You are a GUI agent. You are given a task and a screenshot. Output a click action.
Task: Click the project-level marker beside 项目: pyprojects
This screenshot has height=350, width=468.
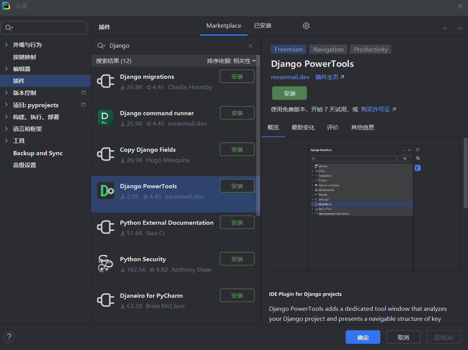coord(83,105)
